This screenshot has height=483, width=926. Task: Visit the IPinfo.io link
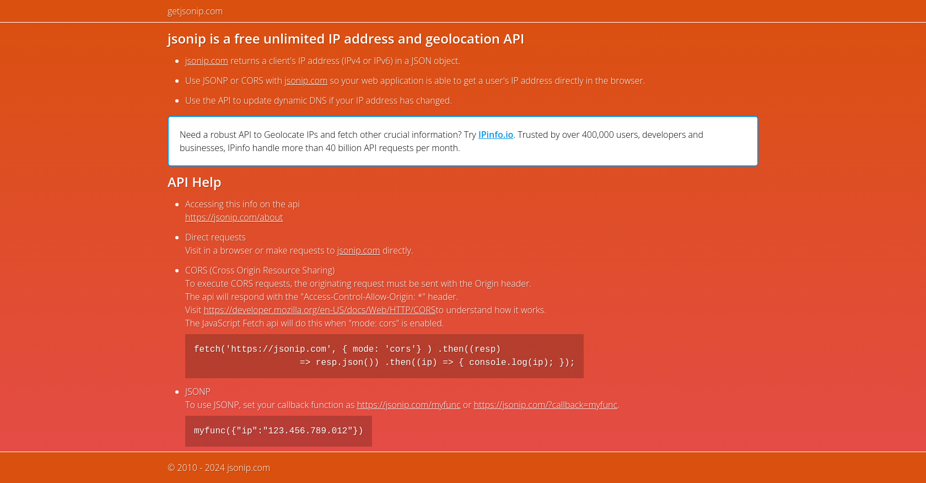coord(496,135)
